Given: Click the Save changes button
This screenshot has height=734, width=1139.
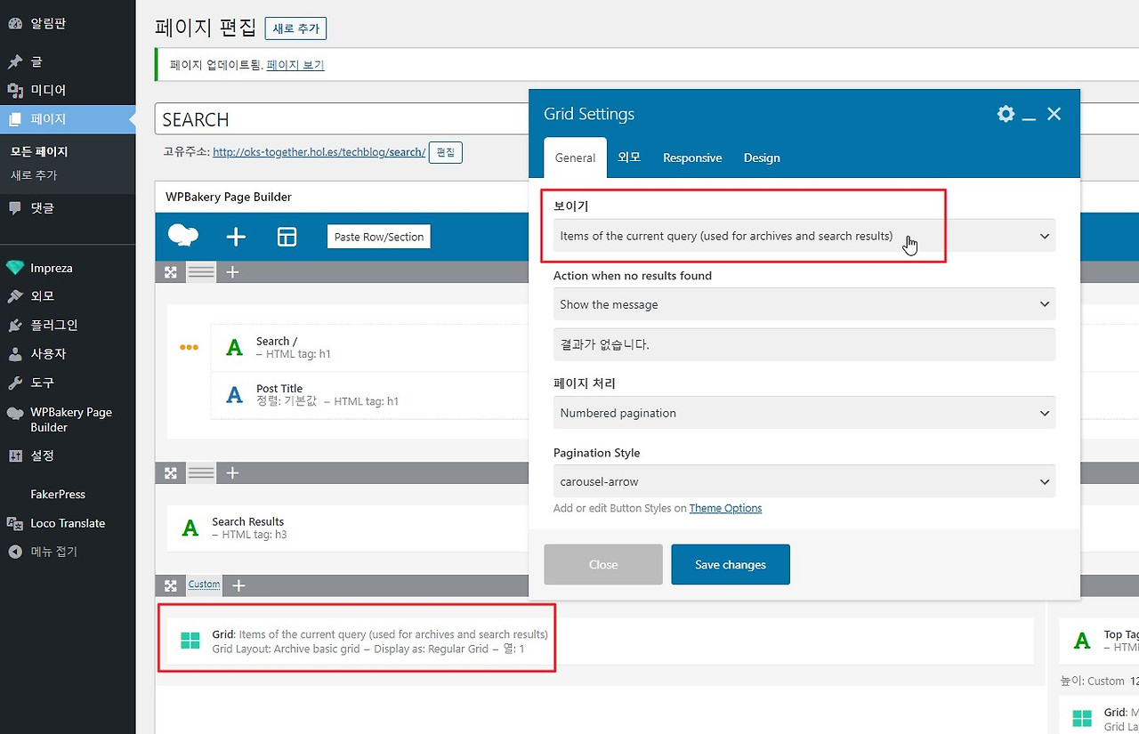Looking at the screenshot, I should (731, 564).
